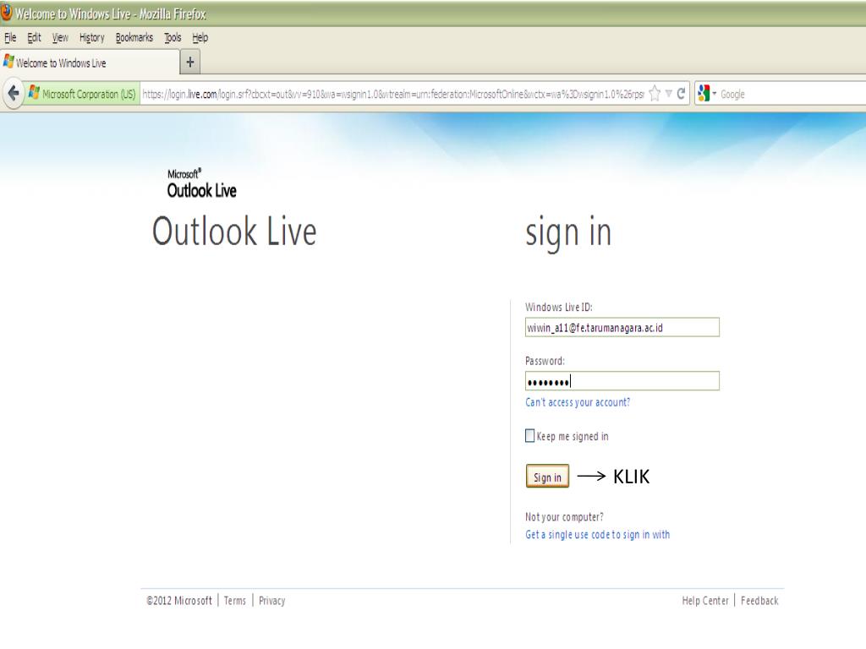The height and width of the screenshot is (649, 866).
Task: Click the URL address bar
Action: pos(393,94)
